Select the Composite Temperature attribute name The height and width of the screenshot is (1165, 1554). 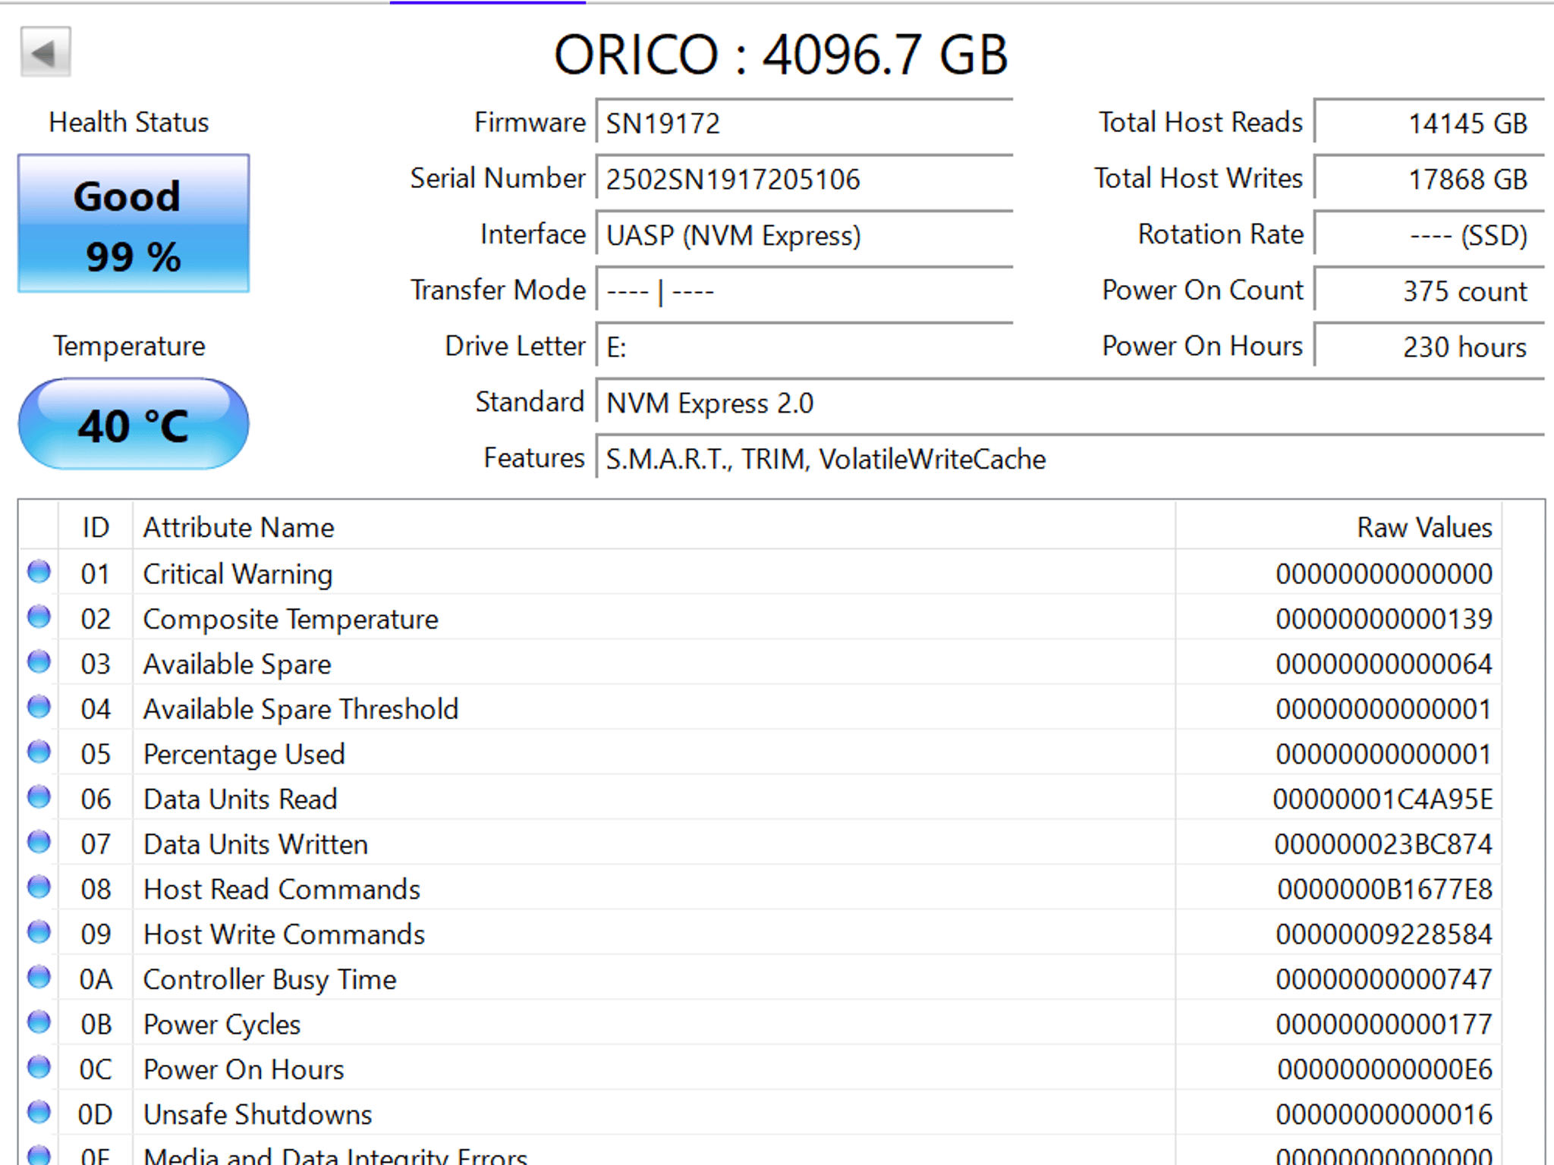[x=291, y=619]
